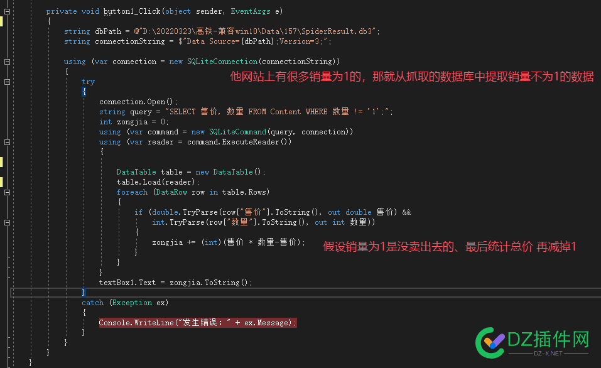
Task: Click the SpiderResult.db3 path string
Action: pyautogui.click(x=256, y=31)
